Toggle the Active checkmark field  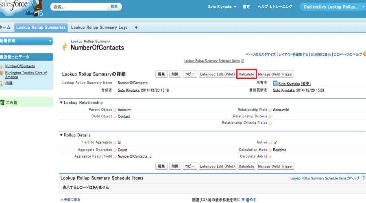(275, 143)
